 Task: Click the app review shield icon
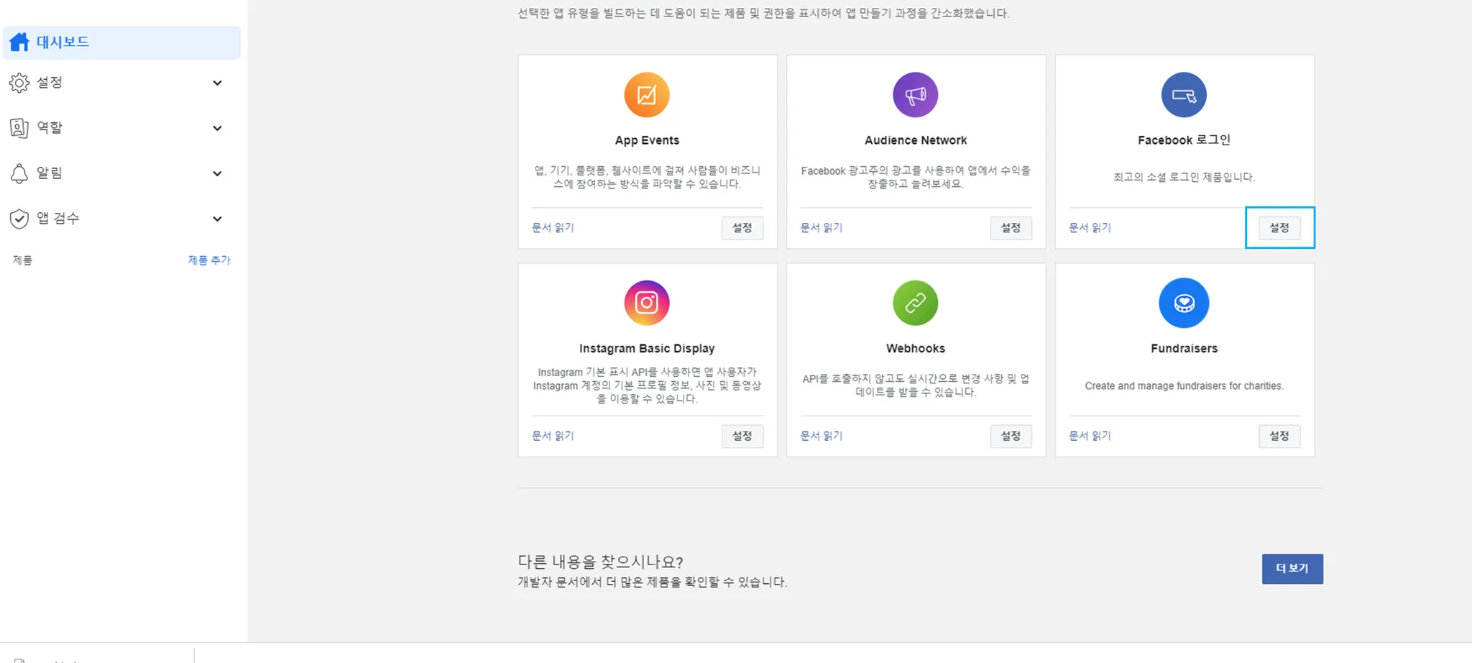coord(19,219)
